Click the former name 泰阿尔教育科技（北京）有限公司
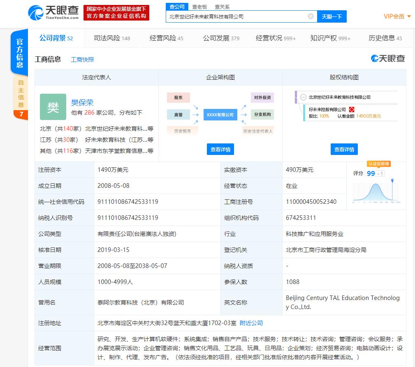Image resolution: width=415 pixels, height=367 pixels. (141, 302)
